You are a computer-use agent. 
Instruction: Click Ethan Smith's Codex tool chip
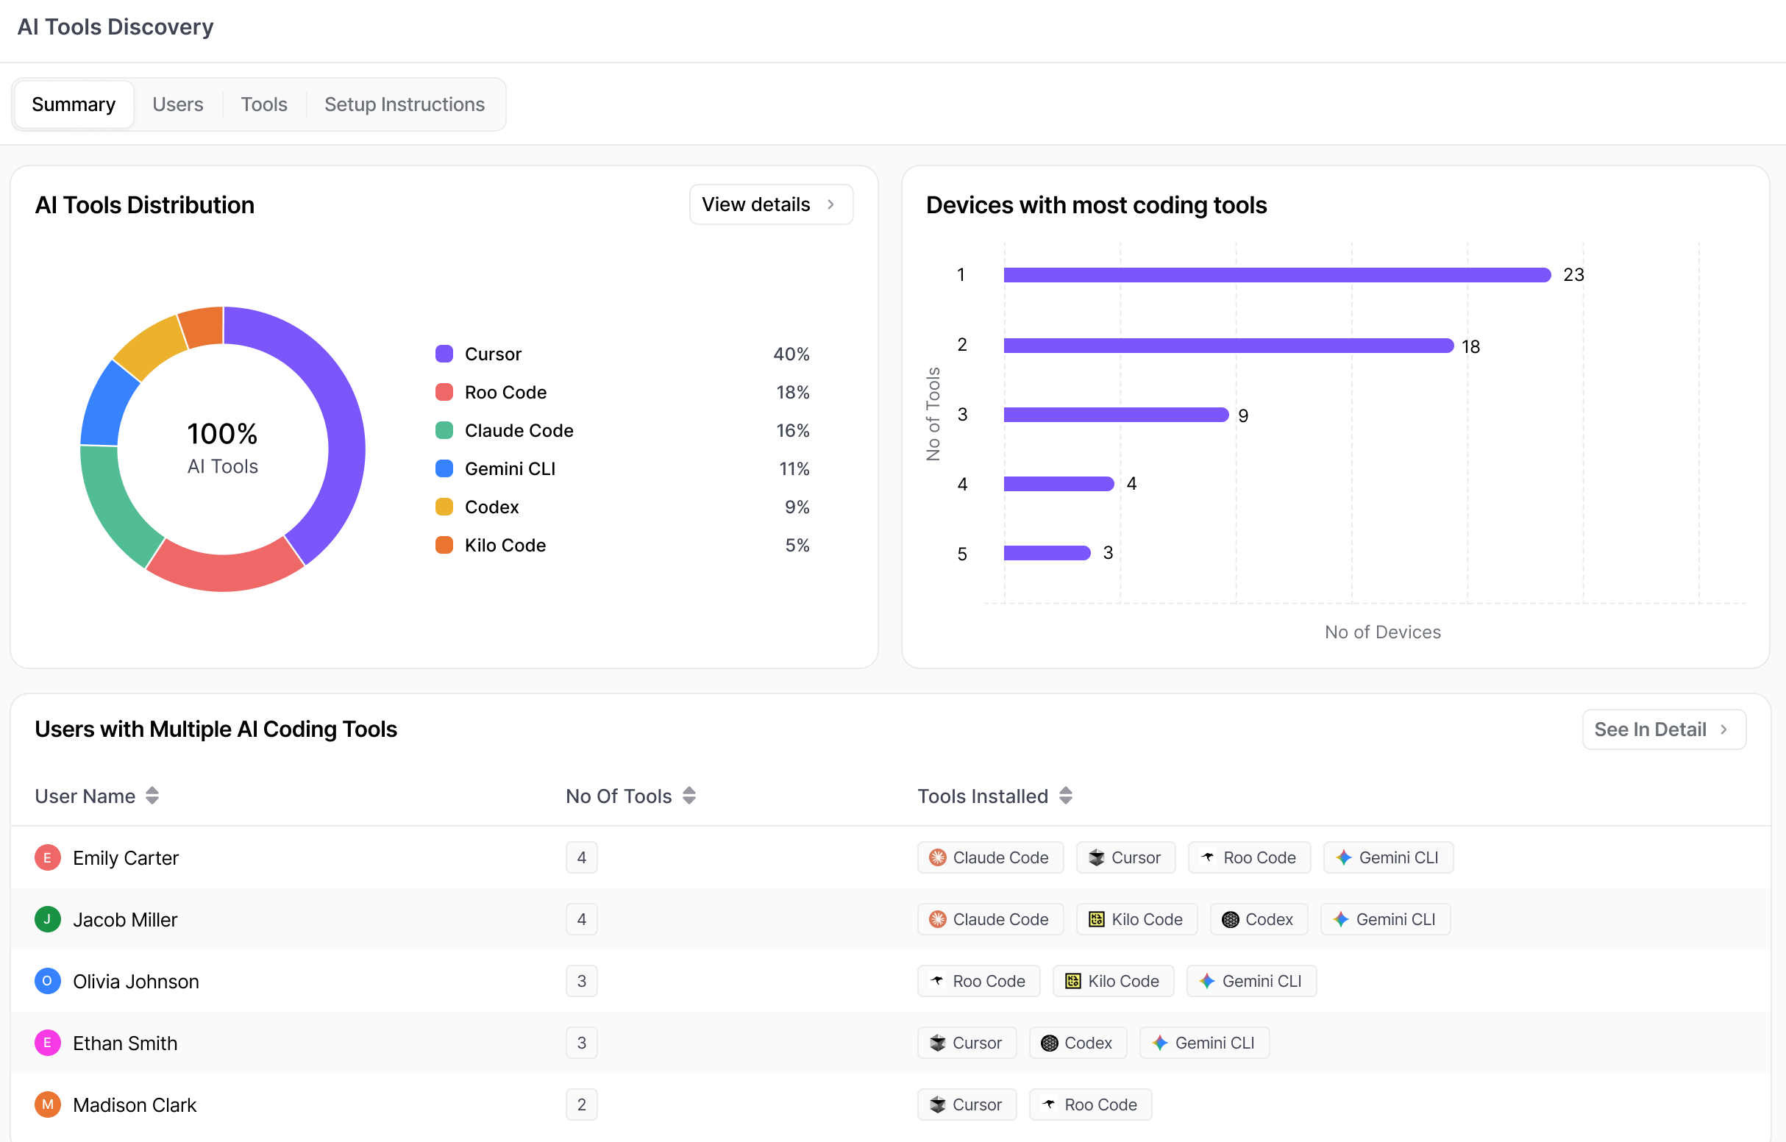point(1078,1043)
